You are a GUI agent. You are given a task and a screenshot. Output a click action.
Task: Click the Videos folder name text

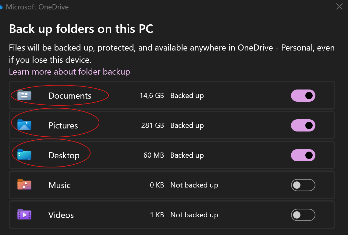point(61,215)
